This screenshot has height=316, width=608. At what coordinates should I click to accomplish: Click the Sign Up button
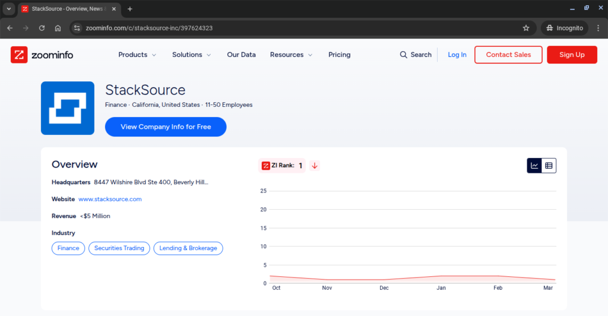point(572,55)
